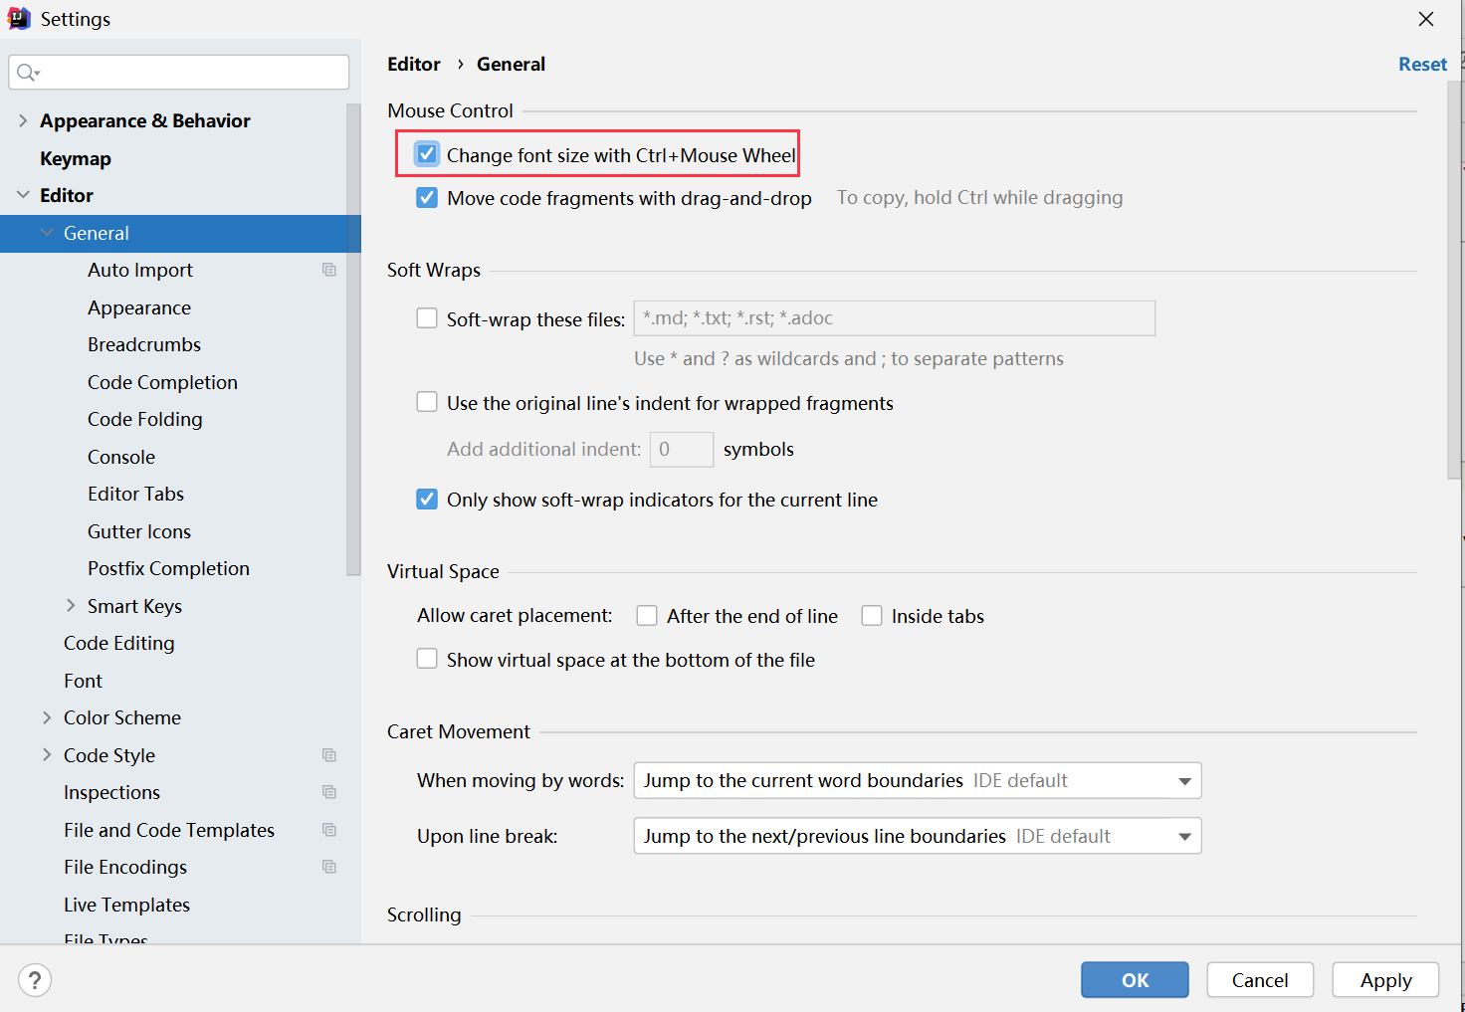Select Live Templates entry

point(126,905)
